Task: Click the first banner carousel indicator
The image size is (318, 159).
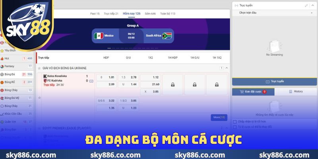Action: [x=109, y=48]
